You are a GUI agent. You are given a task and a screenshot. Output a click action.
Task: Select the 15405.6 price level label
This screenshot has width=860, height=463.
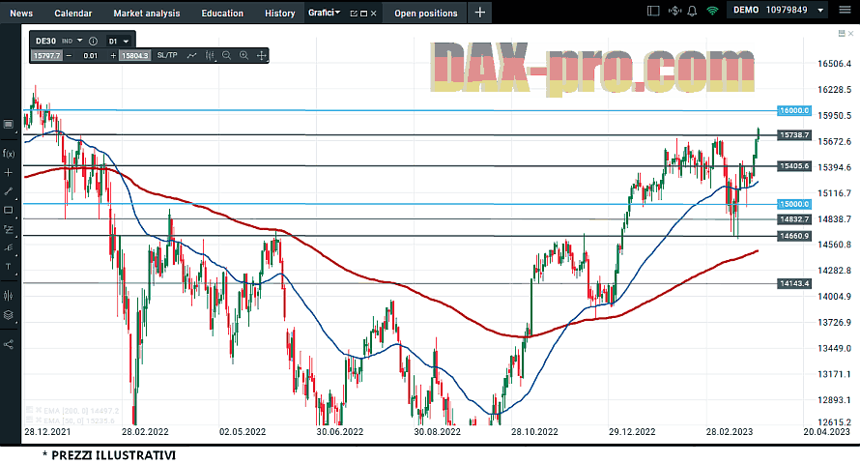click(x=793, y=166)
